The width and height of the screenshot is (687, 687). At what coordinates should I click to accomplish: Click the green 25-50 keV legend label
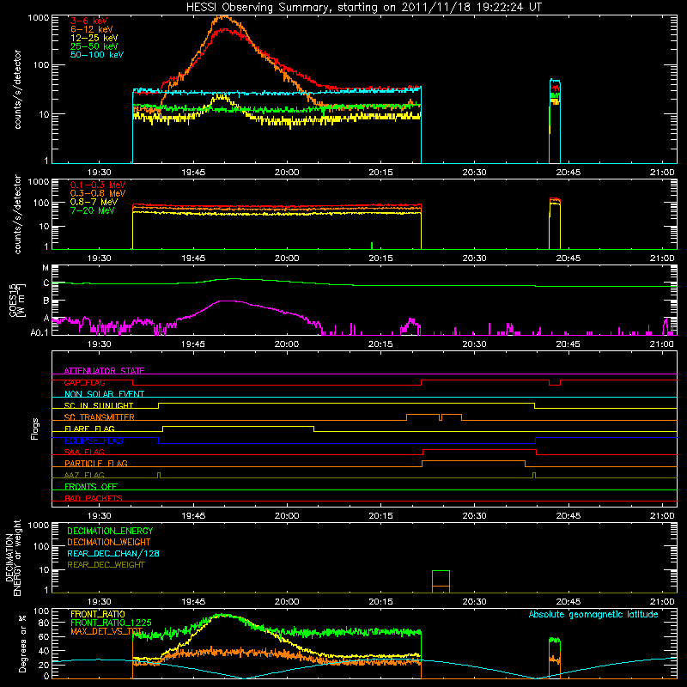[94, 46]
